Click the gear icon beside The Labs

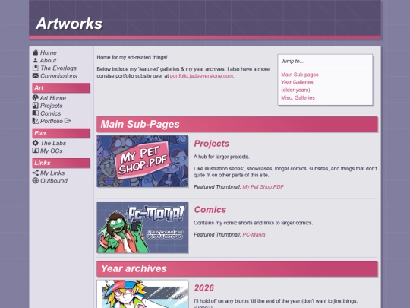click(35, 143)
